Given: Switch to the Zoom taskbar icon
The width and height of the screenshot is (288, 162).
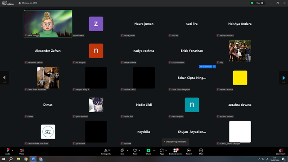Looking at the screenshot, I should point(33,159).
